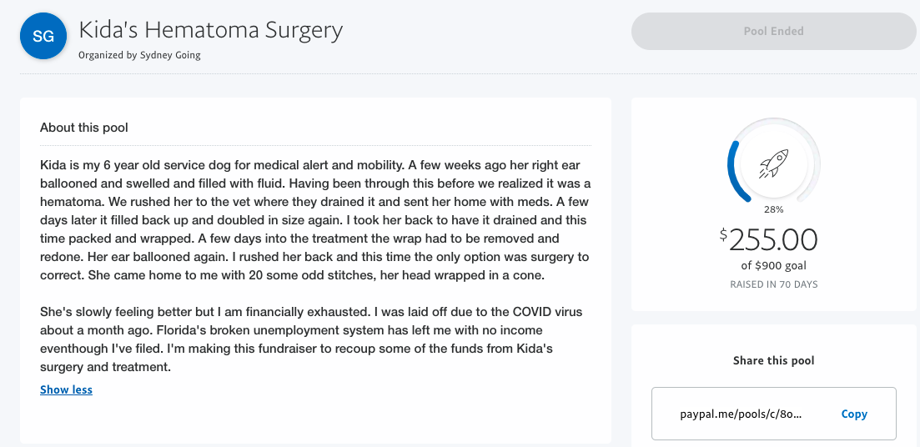Click the dollar sign before 255.00
The width and height of the screenshot is (920, 447).
click(x=723, y=234)
